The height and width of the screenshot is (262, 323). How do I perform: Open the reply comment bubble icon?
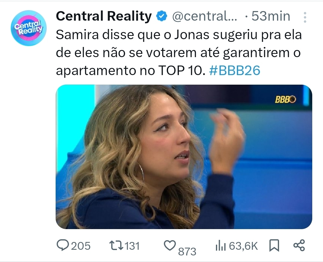tap(63, 246)
